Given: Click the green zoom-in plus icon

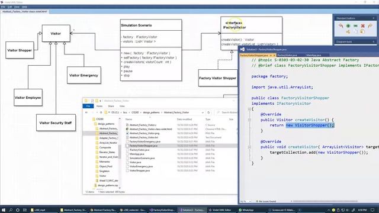Looking at the screenshot, I should pyautogui.click(x=348, y=25).
